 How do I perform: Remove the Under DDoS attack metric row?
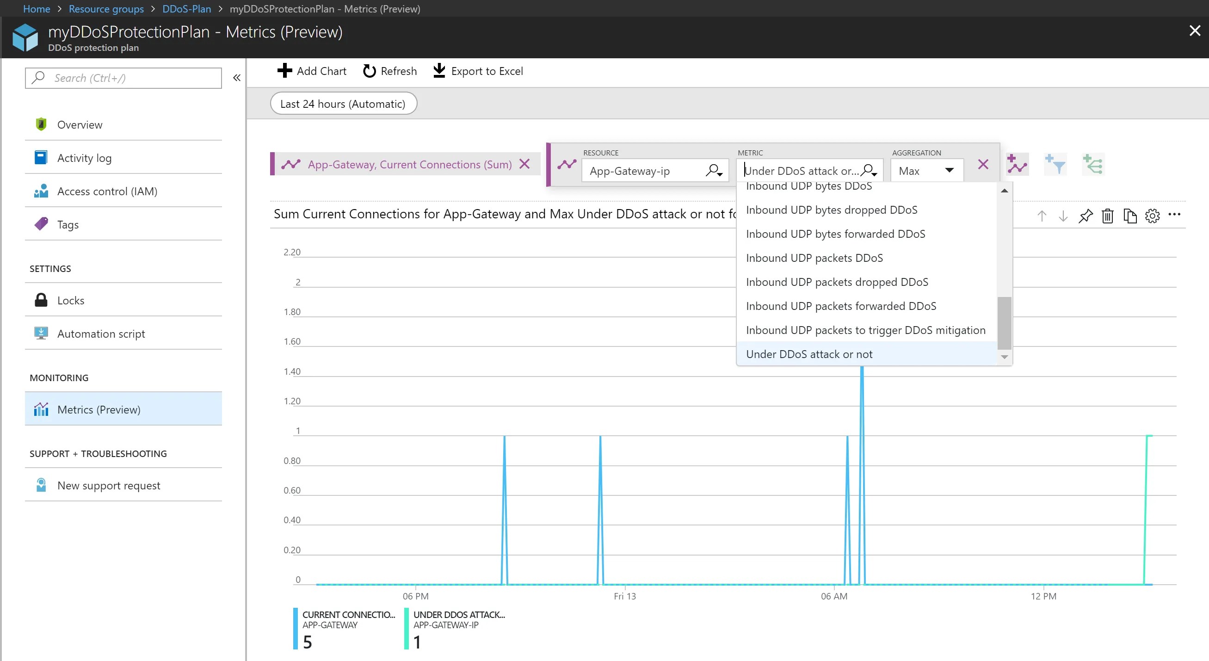pyautogui.click(x=983, y=164)
